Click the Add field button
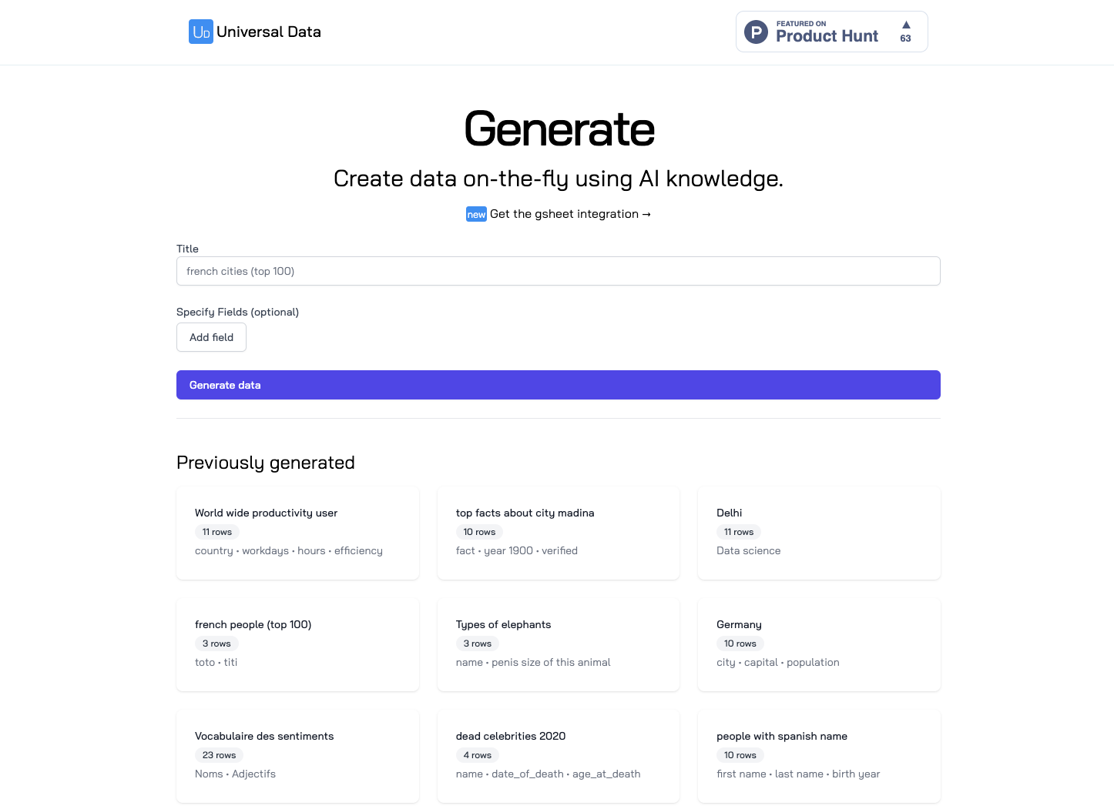Viewport: 1114px width, 809px height. point(211,337)
